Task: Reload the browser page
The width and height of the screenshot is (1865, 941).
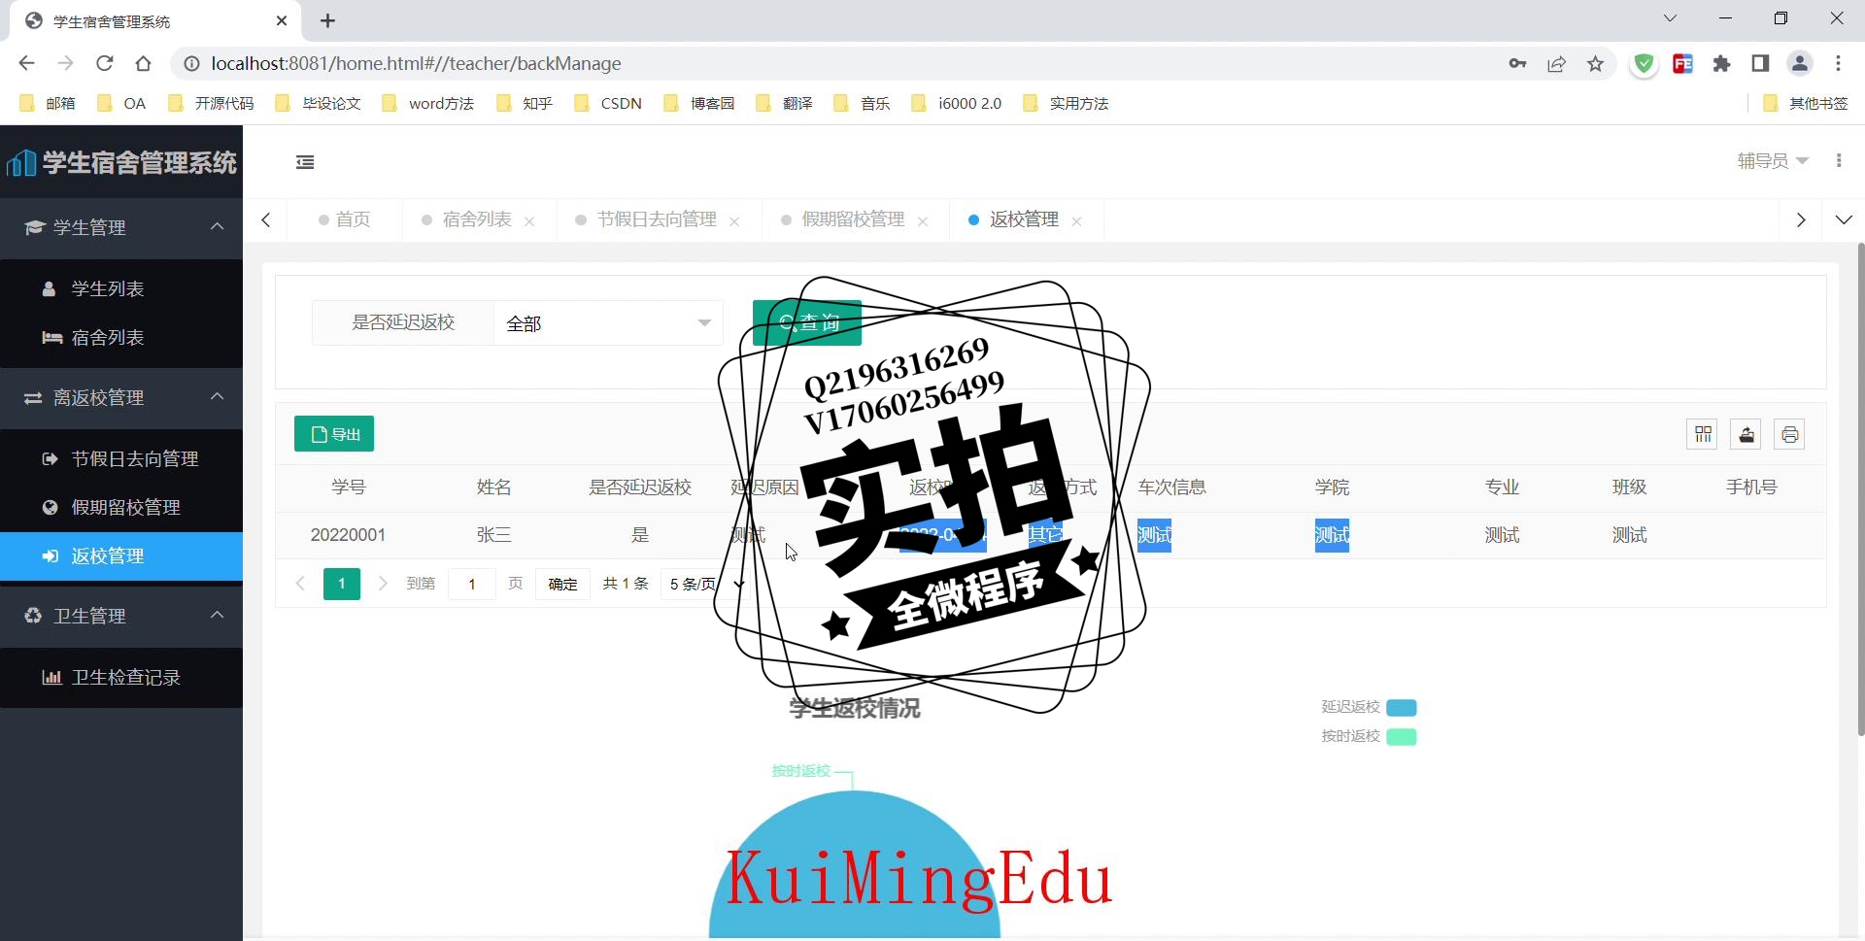Action: 105,63
